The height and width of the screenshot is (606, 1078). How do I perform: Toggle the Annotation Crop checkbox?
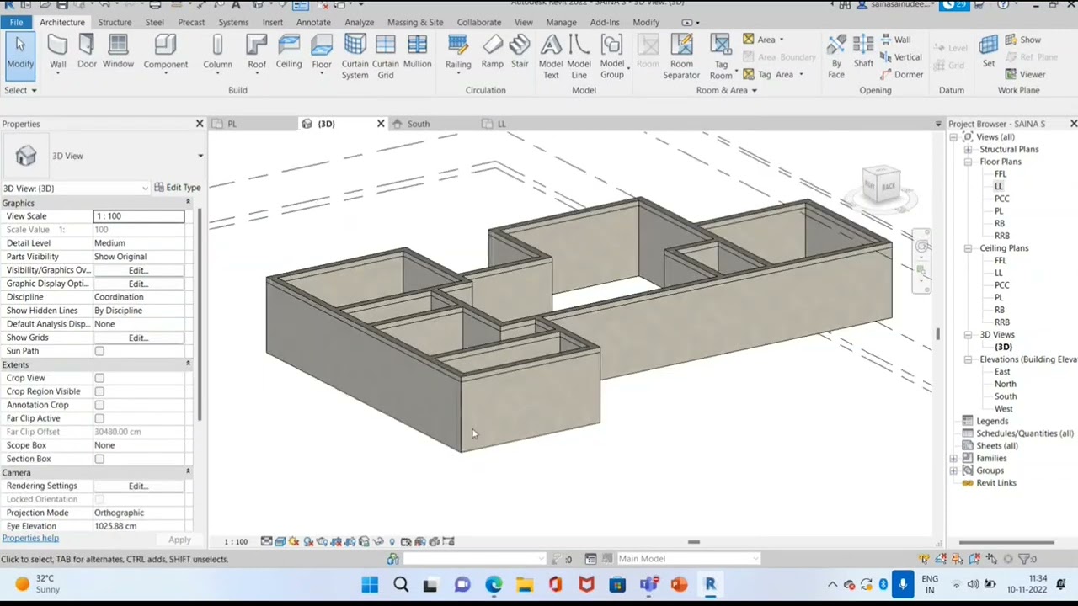coord(99,405)
